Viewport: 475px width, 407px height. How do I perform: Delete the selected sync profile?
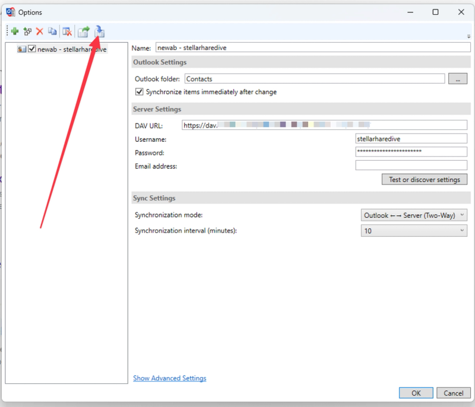tap(39, 31)
